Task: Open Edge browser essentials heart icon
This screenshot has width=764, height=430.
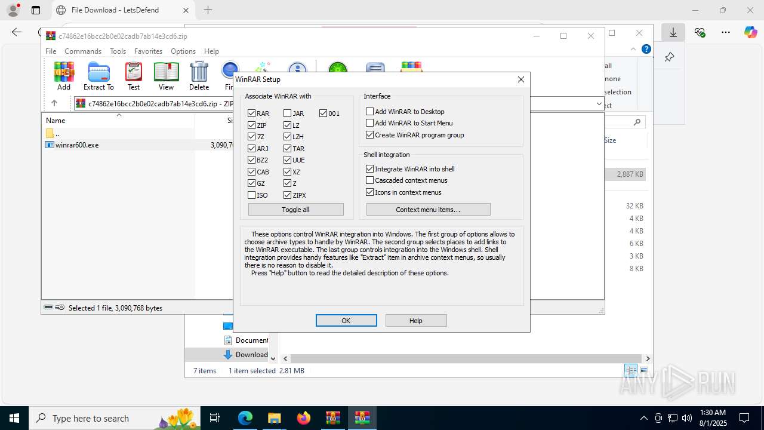Action: point(700,32)
